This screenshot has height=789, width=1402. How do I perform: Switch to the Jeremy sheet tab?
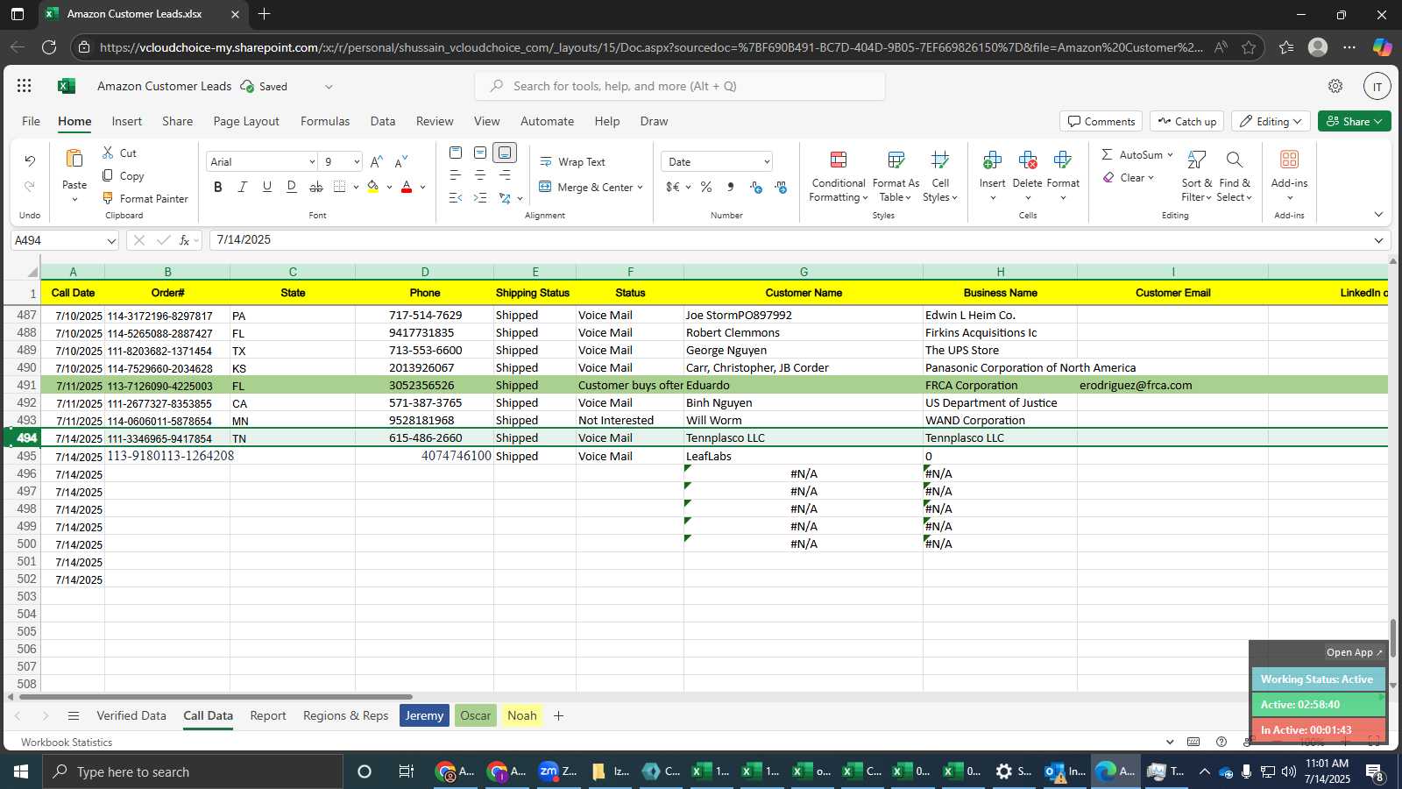click(x=424, y=715)
